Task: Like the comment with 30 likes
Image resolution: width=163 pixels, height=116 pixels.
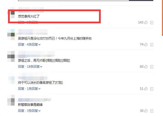Action: (146, 111)
